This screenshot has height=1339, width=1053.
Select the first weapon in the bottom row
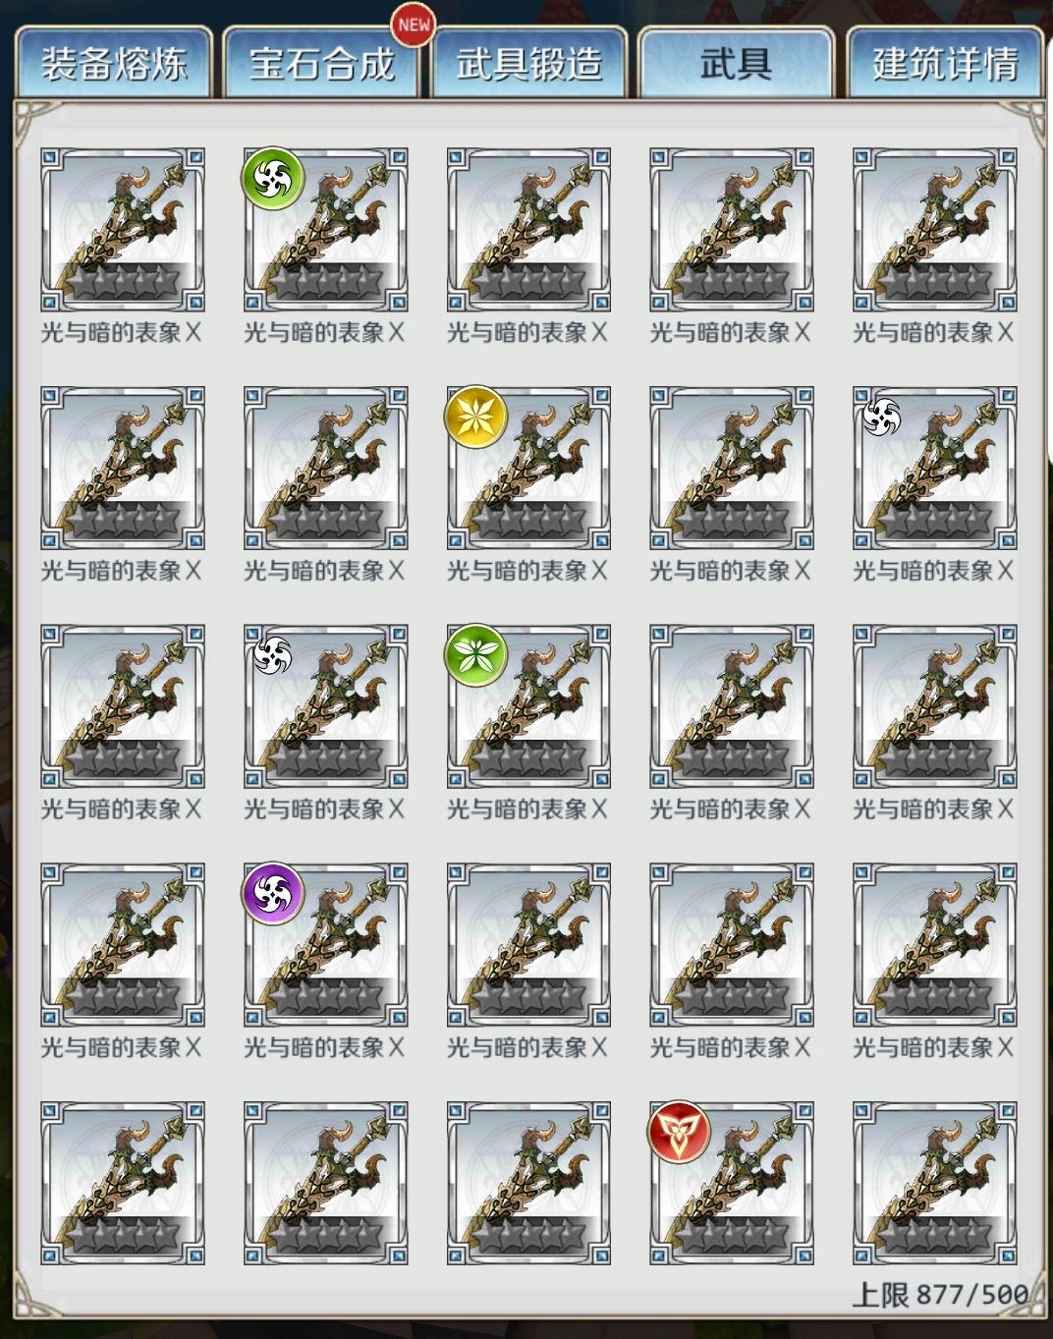pyautogui.click(x=123, y=1183)
